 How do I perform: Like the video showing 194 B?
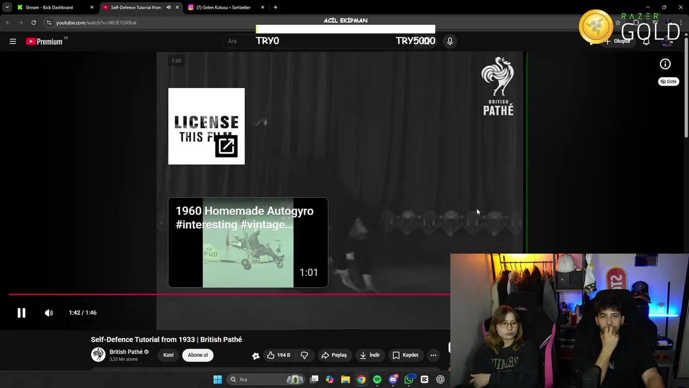(278, 355)
